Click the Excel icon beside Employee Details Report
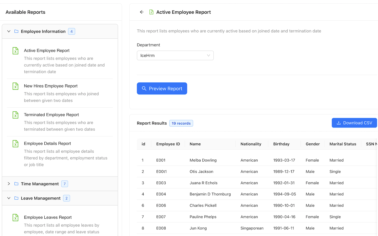 pyautogui.click(x=15, y=144)
